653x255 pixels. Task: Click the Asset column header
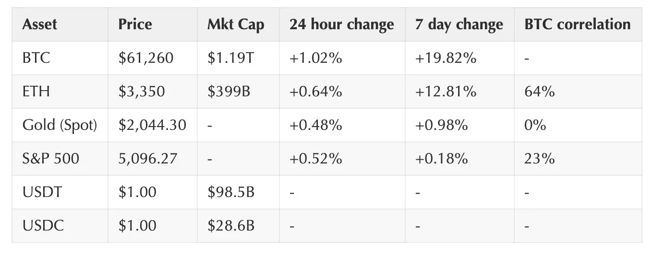40,24
